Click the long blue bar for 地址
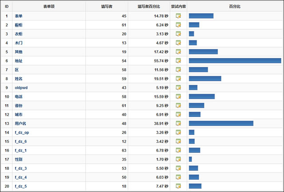Image resolution: width=284 pixels, height=192 pixels. coord(235,61)
